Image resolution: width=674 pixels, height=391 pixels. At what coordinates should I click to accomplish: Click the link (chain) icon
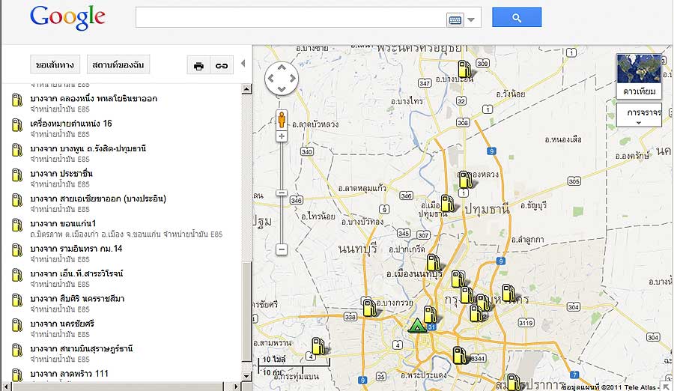click(x=222, y=65)
